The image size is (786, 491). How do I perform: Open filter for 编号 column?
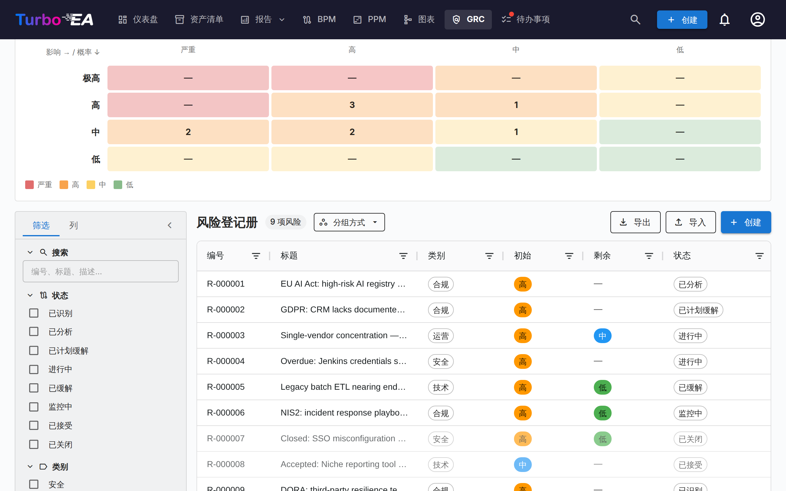point(256,256)
